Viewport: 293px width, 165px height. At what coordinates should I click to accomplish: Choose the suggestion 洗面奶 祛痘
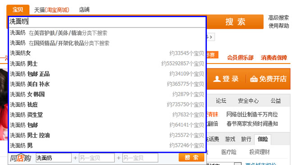pos(107,105)
